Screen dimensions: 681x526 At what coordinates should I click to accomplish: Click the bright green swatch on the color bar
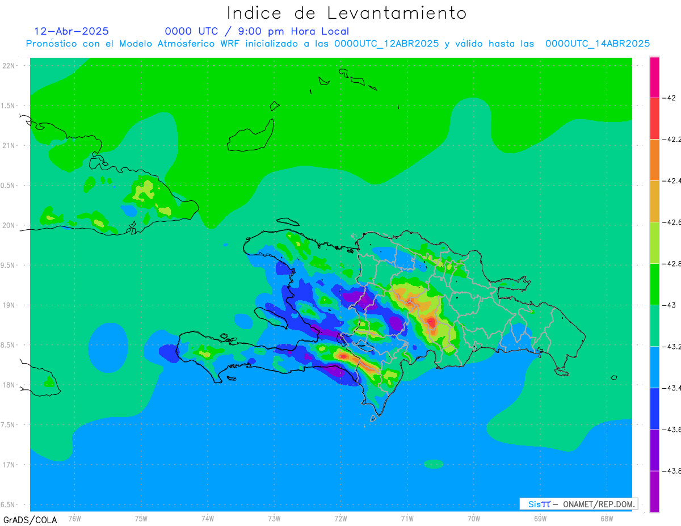(x=654, y=284)
